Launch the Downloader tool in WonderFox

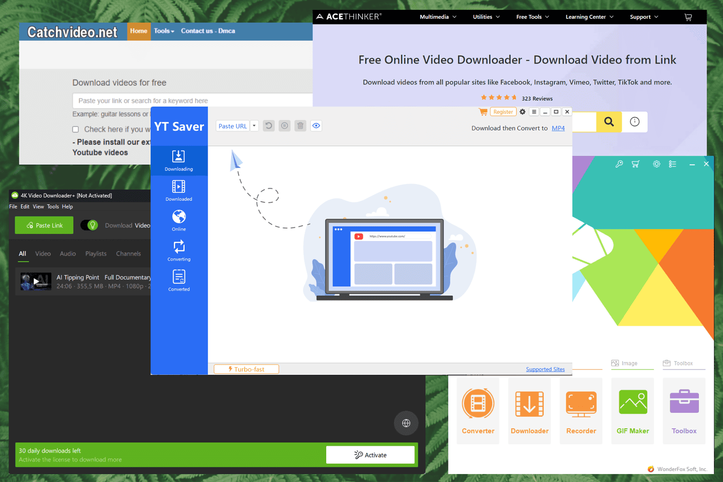click(529, 410)
